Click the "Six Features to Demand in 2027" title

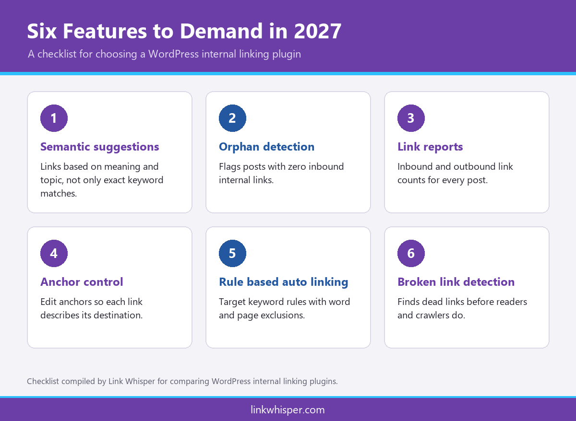[x=184, y=32]
